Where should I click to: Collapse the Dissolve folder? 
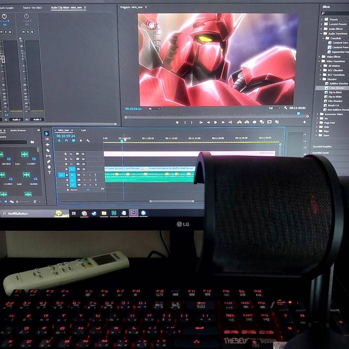point(320,79)
